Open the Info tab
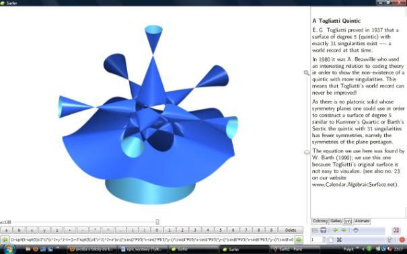This screenshot has width=407, height=254. 348,221
